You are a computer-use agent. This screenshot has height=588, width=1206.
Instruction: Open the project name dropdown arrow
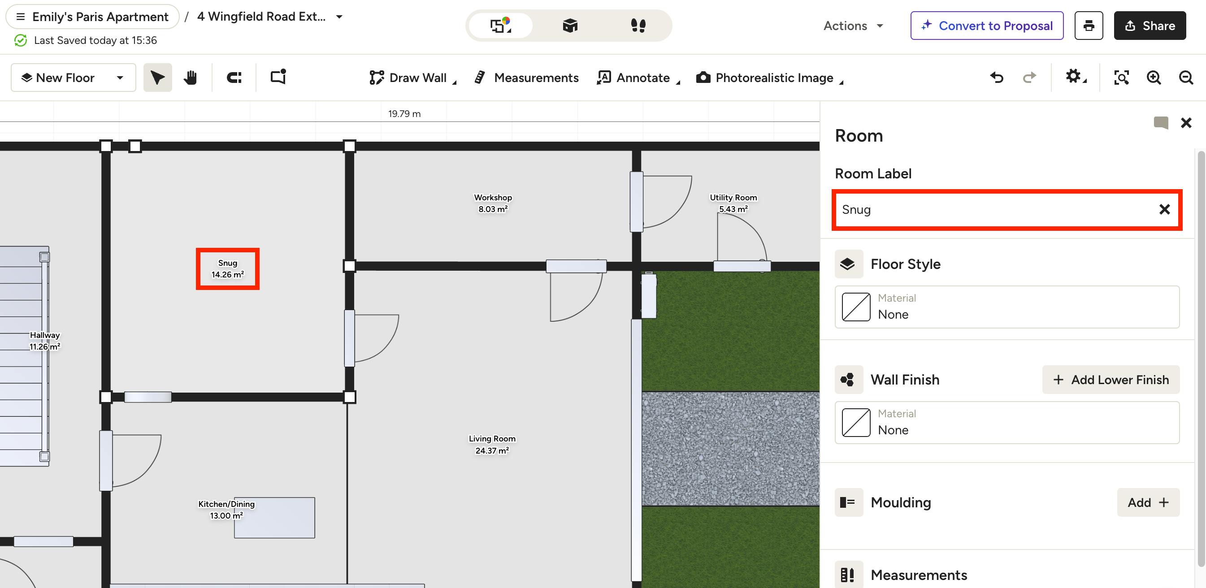339,17
